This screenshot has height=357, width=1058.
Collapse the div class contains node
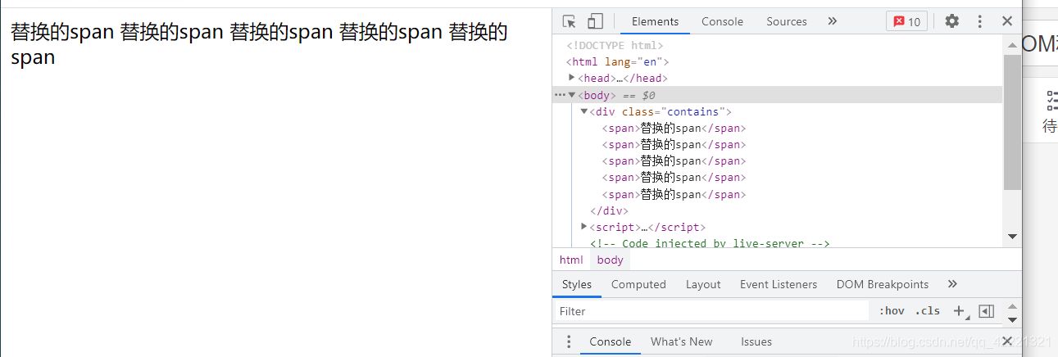coord(583,111)
